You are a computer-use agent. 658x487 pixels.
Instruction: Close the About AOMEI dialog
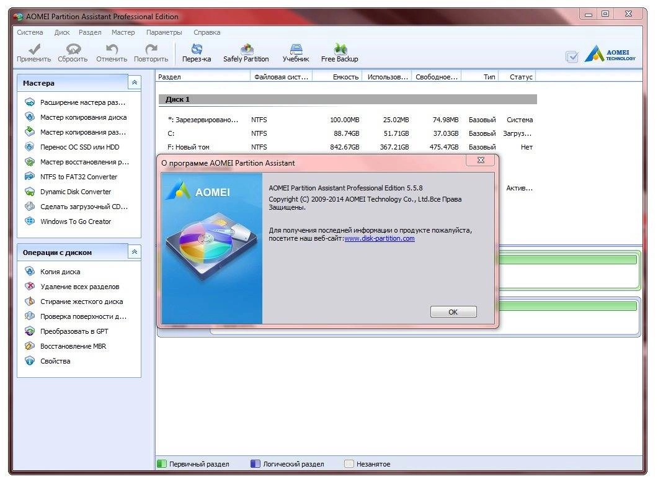481,160
